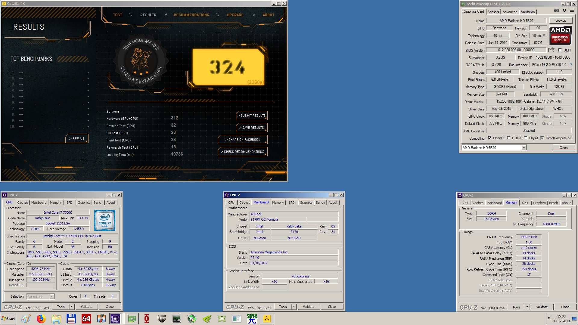Screen dimensions: 578x325
Task: Click the BIOS Version save/export icon
Action: coord(551,50)
